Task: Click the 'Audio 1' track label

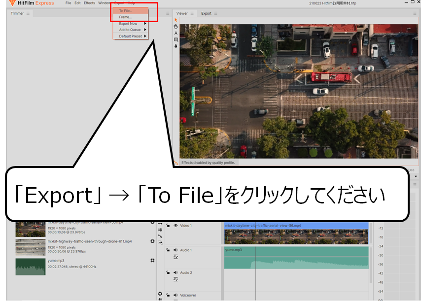Action: click(x=186, y=250)
